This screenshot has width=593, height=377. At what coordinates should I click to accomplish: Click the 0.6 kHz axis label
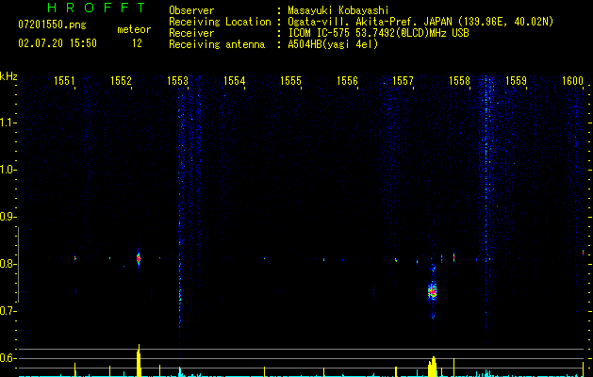coord(8,358)
